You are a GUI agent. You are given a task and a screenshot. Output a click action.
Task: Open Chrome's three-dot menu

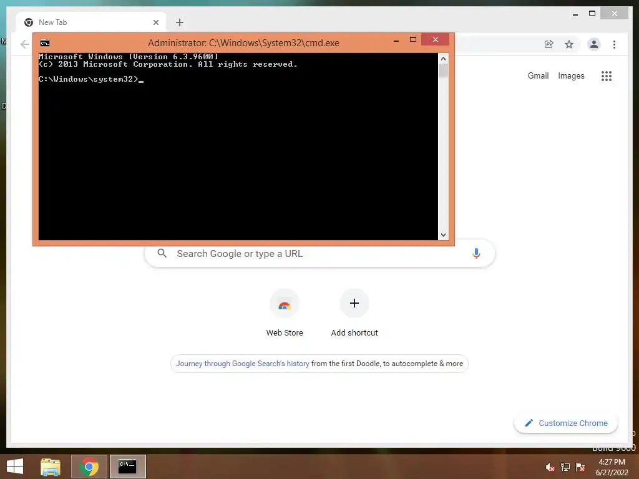(x=614, y=44)
